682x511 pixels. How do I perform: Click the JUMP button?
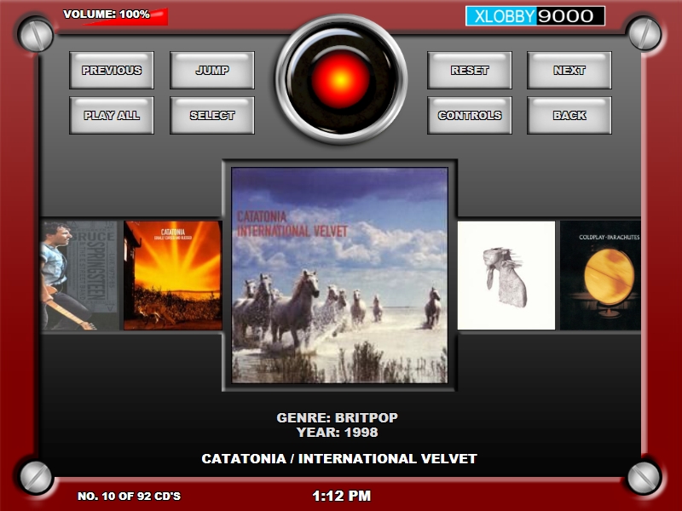tap(212, 70)
